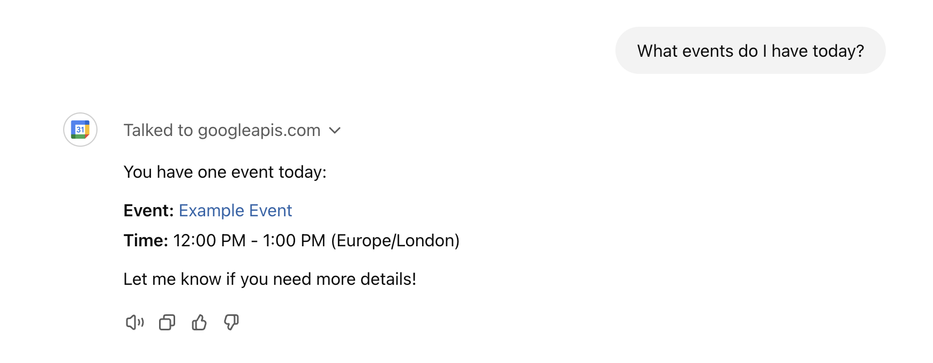Screen dimensions: 933x363
Task: Give the response a thumbs down
Action: [x=231, y=322]
